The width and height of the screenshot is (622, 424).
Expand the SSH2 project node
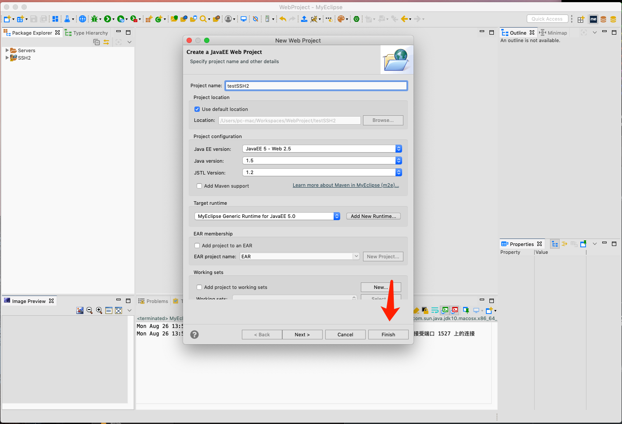(7, 58)
